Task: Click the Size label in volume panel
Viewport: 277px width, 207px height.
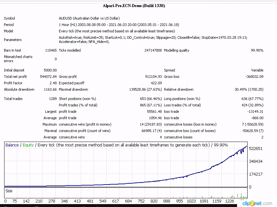Action: pyautogui.click(x=9, y=191)
